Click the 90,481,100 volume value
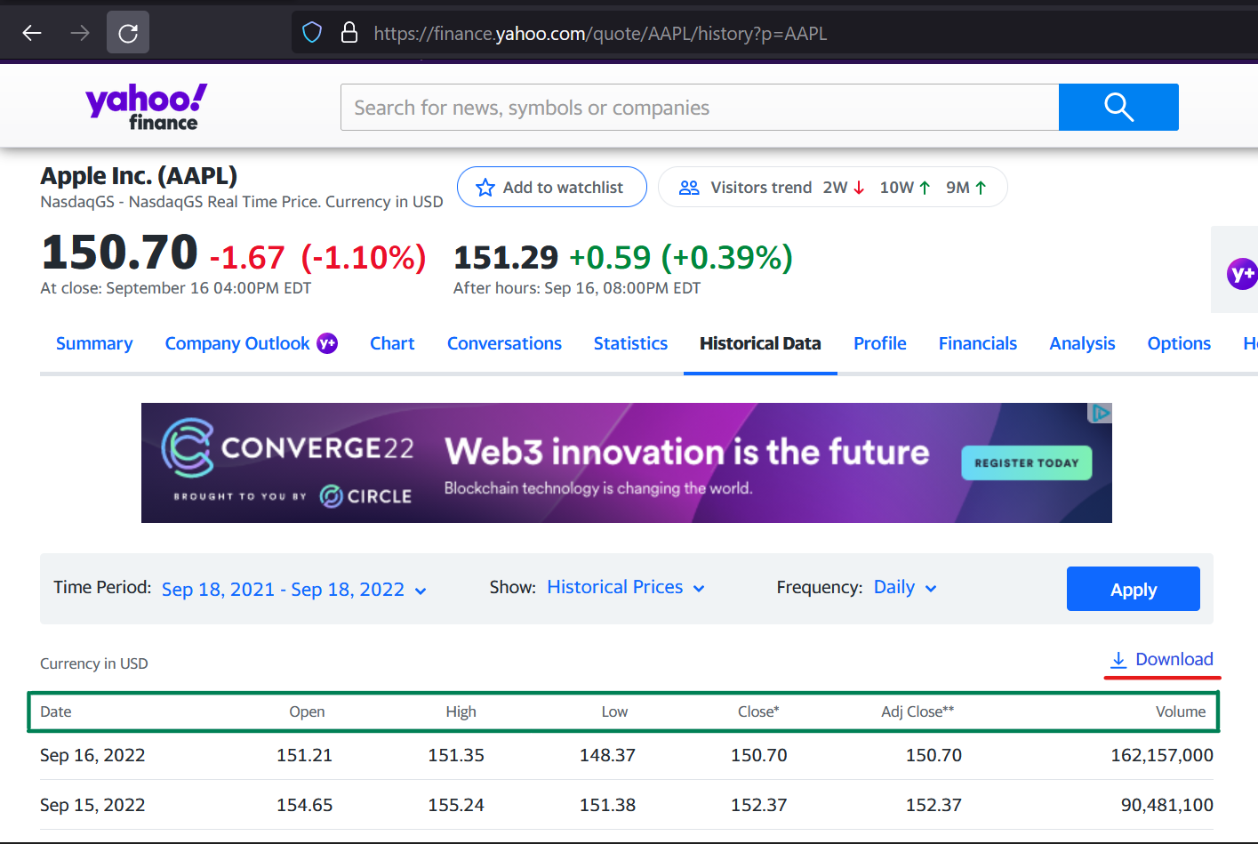1258x844 pixels. [1167, 805]
